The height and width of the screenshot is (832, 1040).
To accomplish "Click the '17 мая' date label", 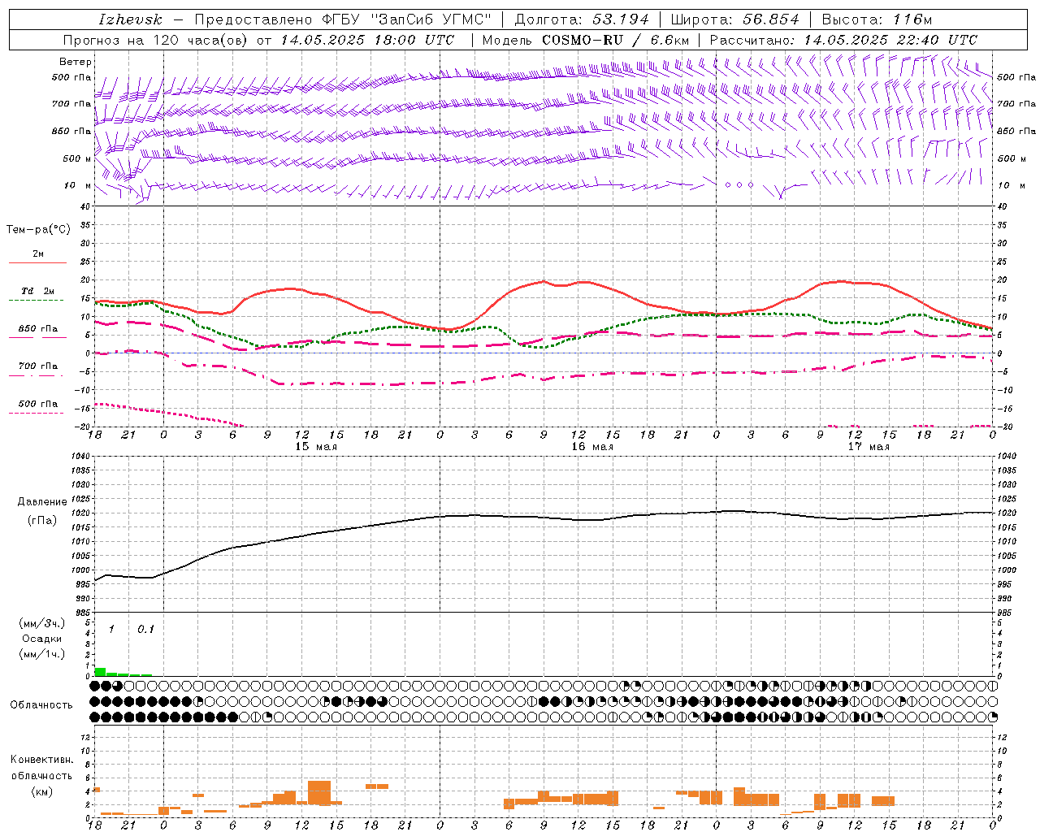I will (868, 447).
